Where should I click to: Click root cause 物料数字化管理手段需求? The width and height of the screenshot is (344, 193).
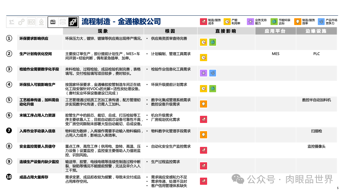(171, 131)
